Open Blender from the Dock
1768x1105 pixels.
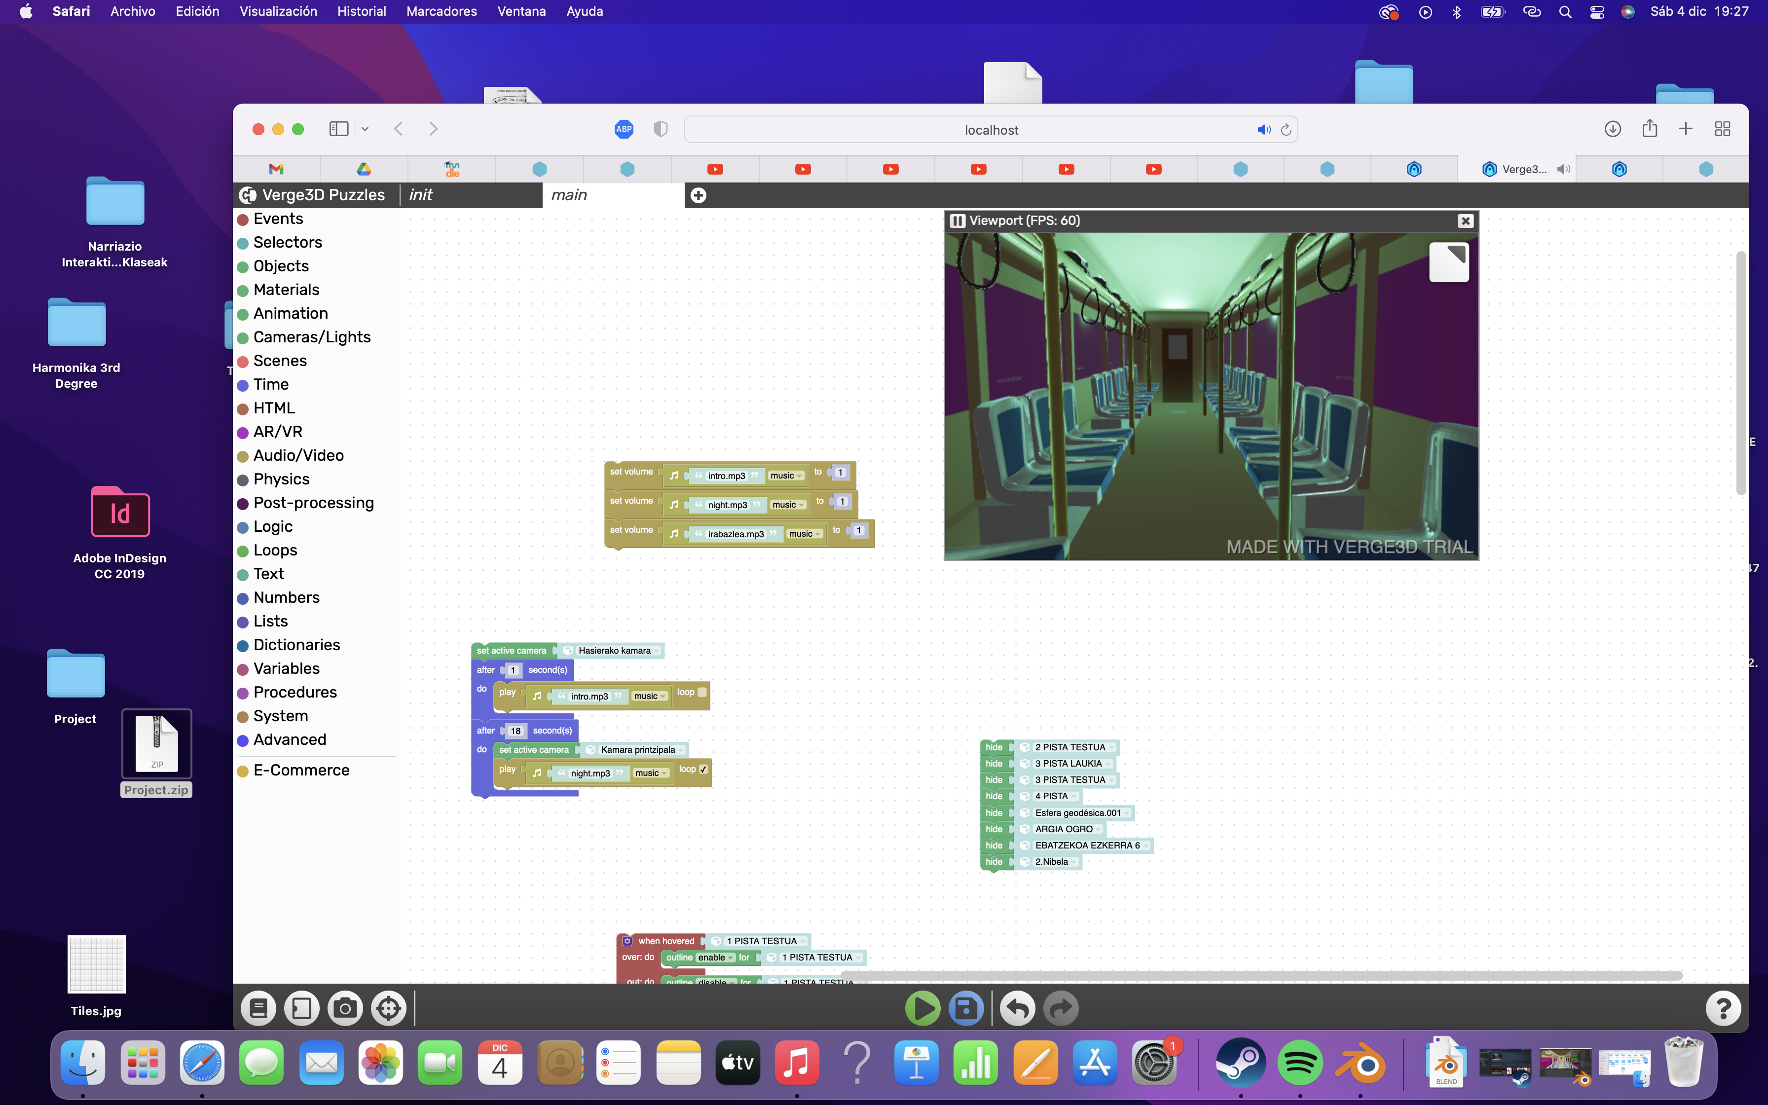(x=1360, y=1063)
